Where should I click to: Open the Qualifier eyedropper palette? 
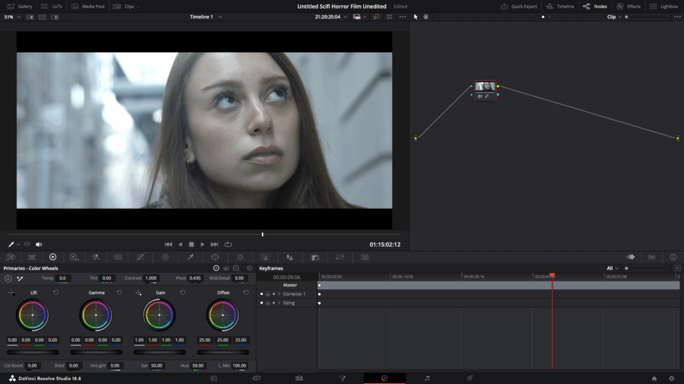pyautogui.click(x=190, y=257)
